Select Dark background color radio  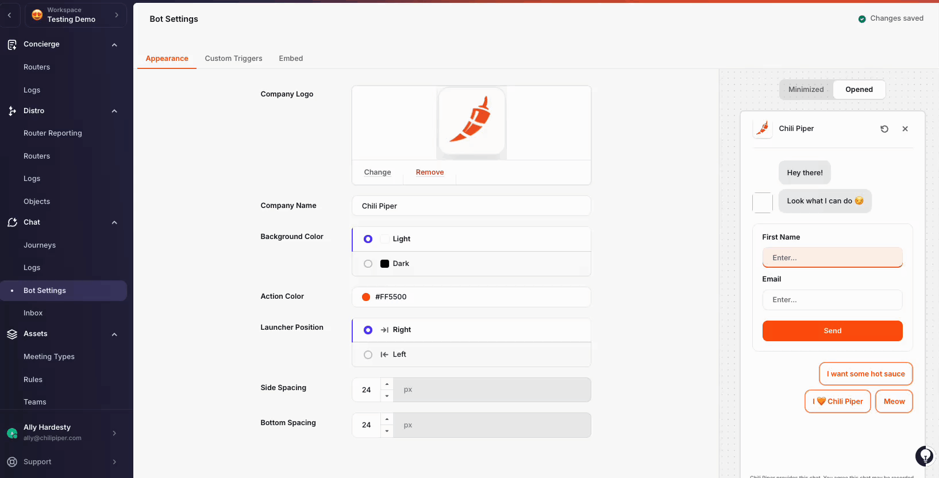pos(368,264)
